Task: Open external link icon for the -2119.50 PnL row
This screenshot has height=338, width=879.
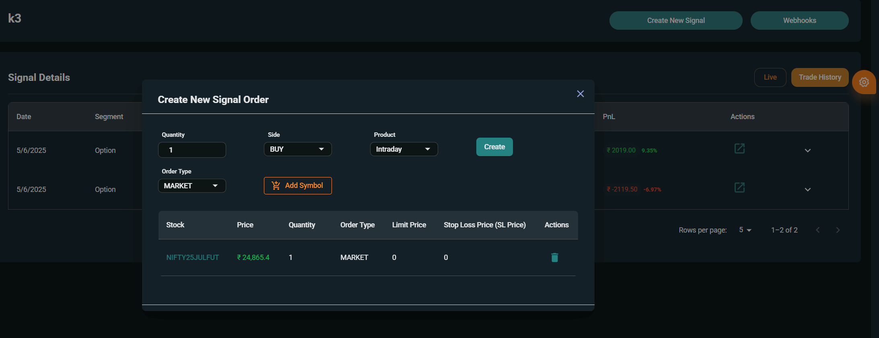Action: coord(739,188)
